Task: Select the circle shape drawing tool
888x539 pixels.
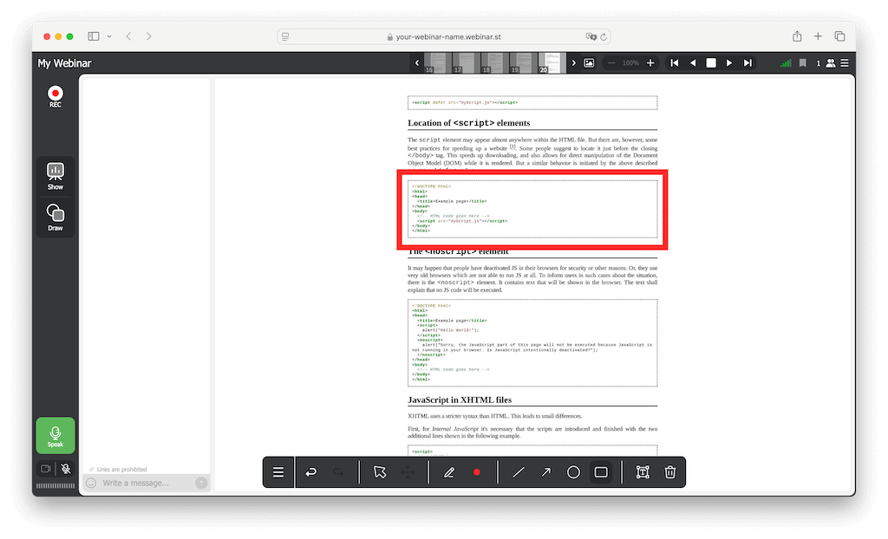Action: point(573,472)
